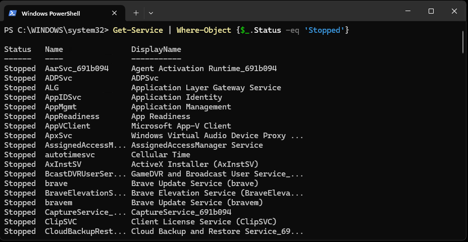Click Cloud Backup and Restore Service text

[217, 231]
